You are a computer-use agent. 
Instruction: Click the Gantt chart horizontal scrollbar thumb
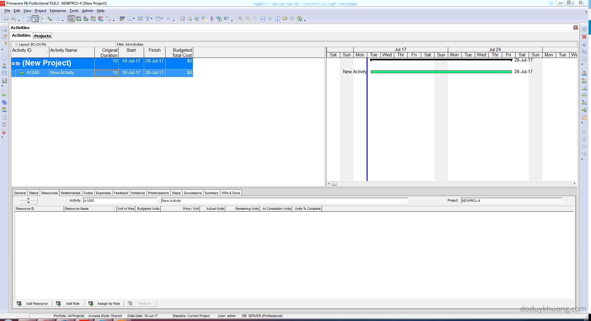coord(334,184)
